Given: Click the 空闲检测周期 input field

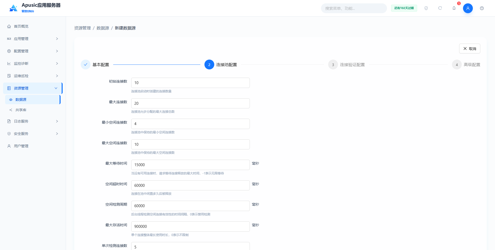Looking at the screenshot, I should pyautogui.click(x=190, y=206).
